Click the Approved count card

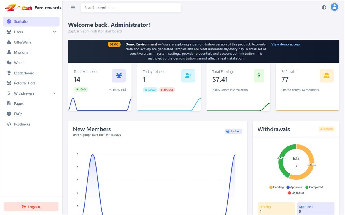[316, 209]
